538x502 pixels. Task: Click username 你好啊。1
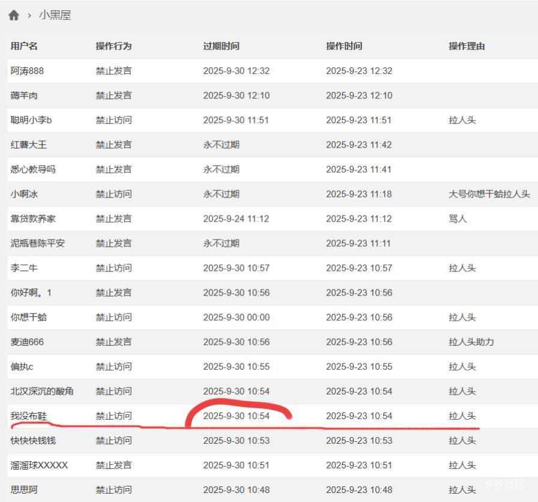pyautogui.click(x=31, y=292)
